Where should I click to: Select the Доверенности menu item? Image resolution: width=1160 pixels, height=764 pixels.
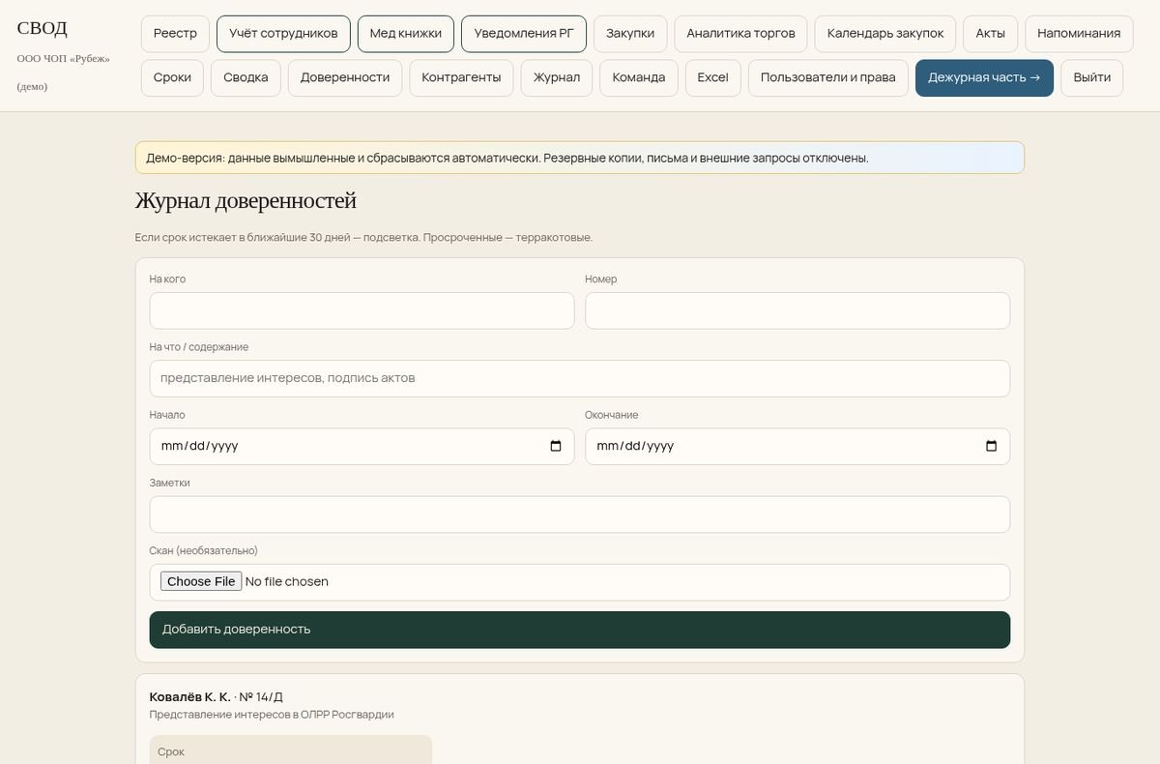pos(345,77)
